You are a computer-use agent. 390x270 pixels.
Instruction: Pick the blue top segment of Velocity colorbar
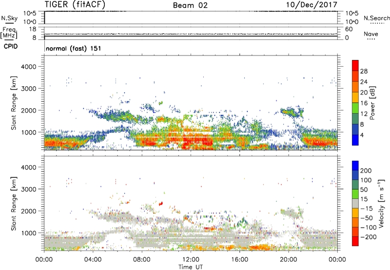coord(355,166)
